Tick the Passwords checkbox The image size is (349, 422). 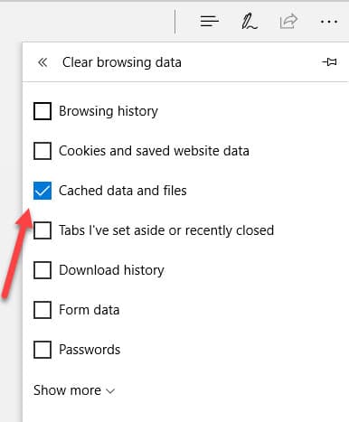pyautogui.click(x=42, y=350)
